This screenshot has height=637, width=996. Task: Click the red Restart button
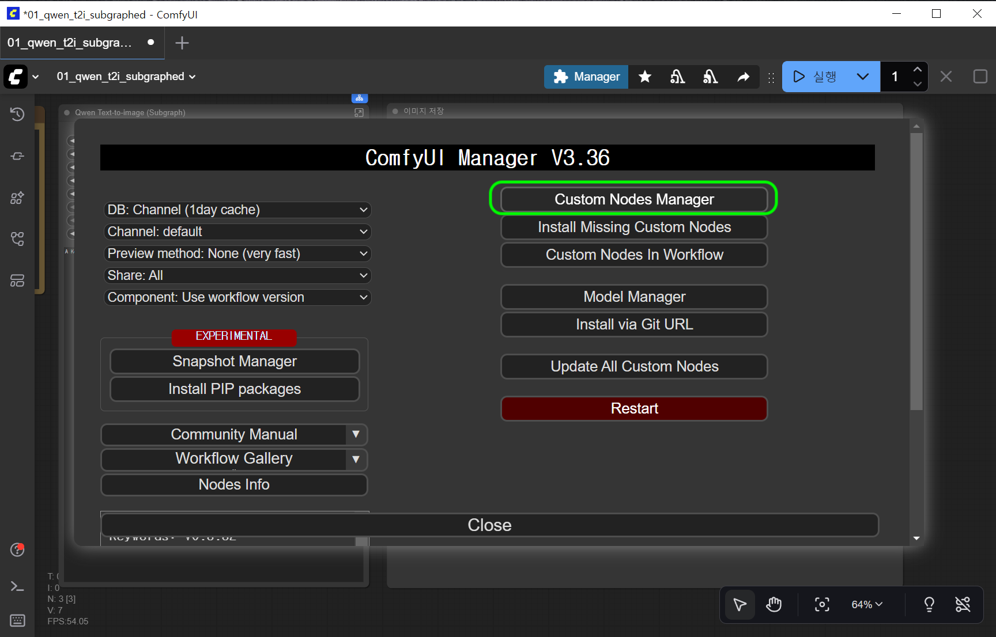[634, 408]
